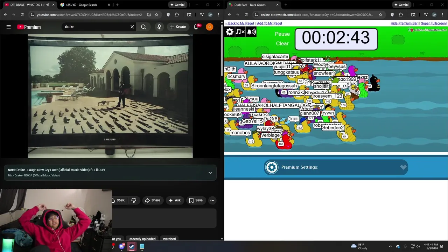Toggle duck race music icon
The width and height of the screenshot is (448, 252).
[x=240, y=32]
